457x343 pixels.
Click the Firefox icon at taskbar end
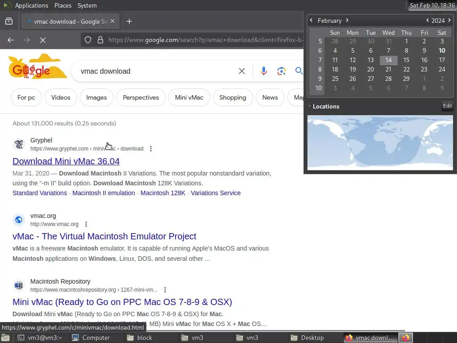click(x=406, y=338)
